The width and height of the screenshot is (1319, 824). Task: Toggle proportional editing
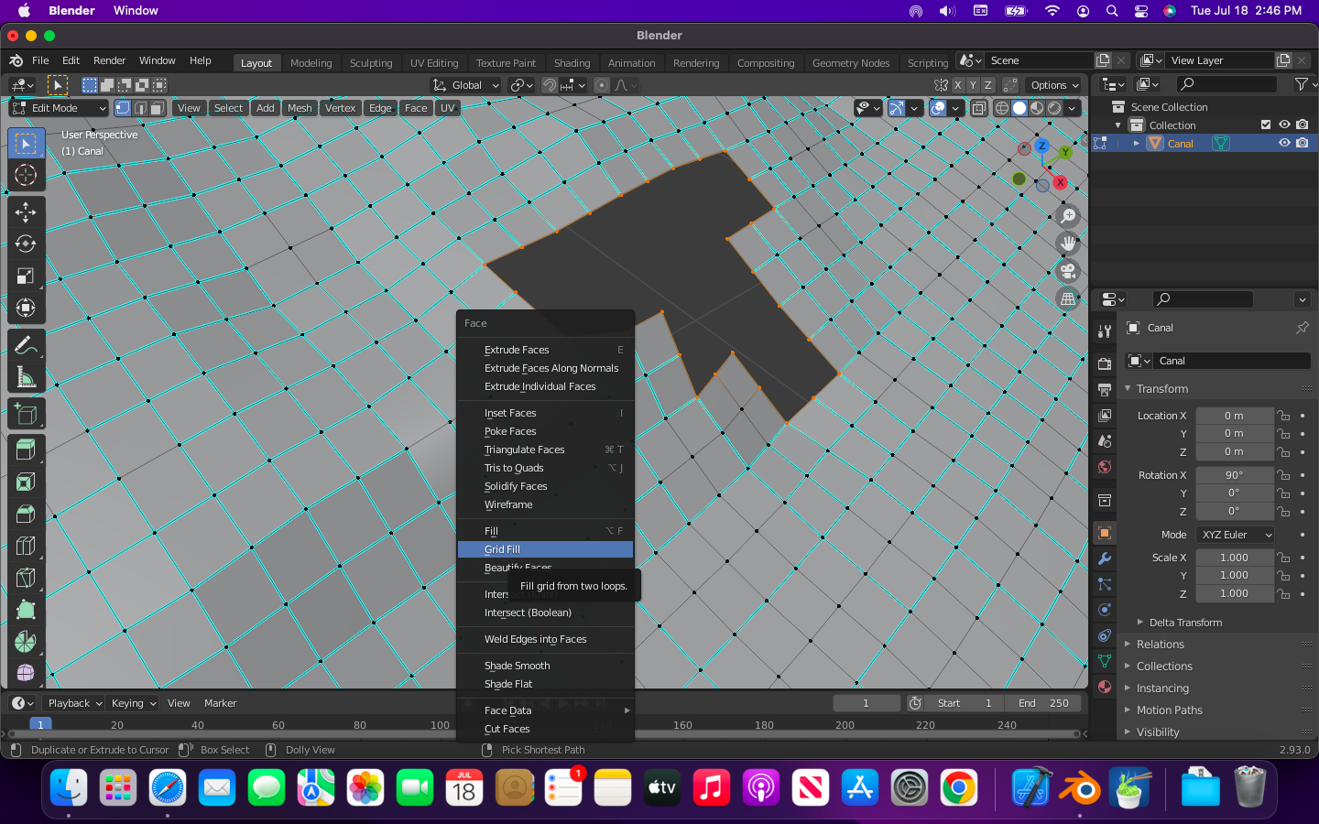pos(602,85)
